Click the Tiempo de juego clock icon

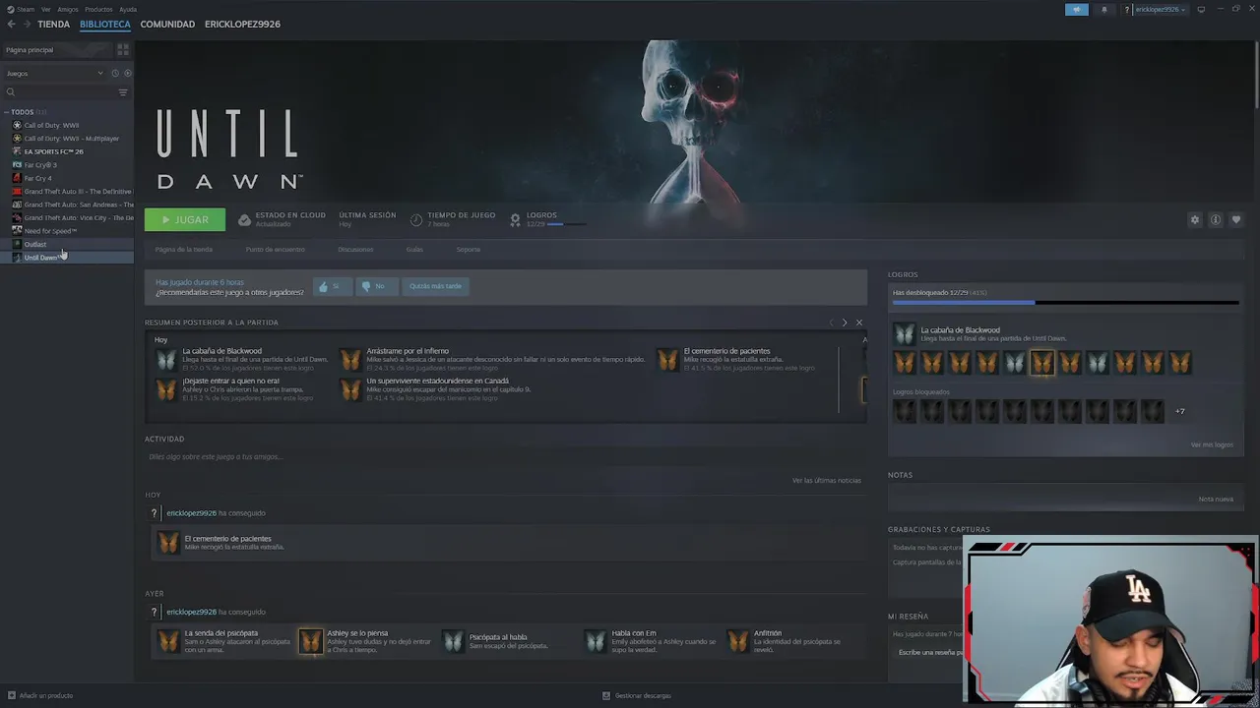416,219
